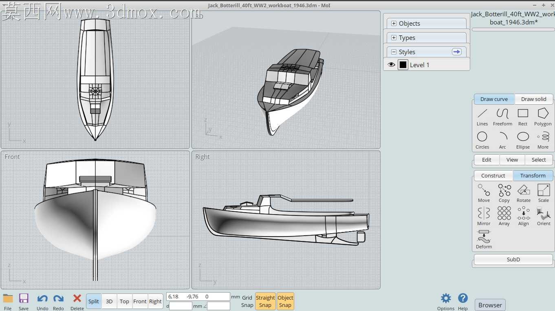Select the Polygon draw tool

(x=543, y=117)
